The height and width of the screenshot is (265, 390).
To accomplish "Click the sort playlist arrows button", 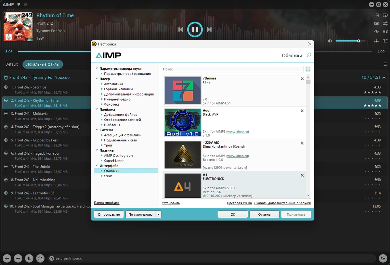I will click(29, 259).
